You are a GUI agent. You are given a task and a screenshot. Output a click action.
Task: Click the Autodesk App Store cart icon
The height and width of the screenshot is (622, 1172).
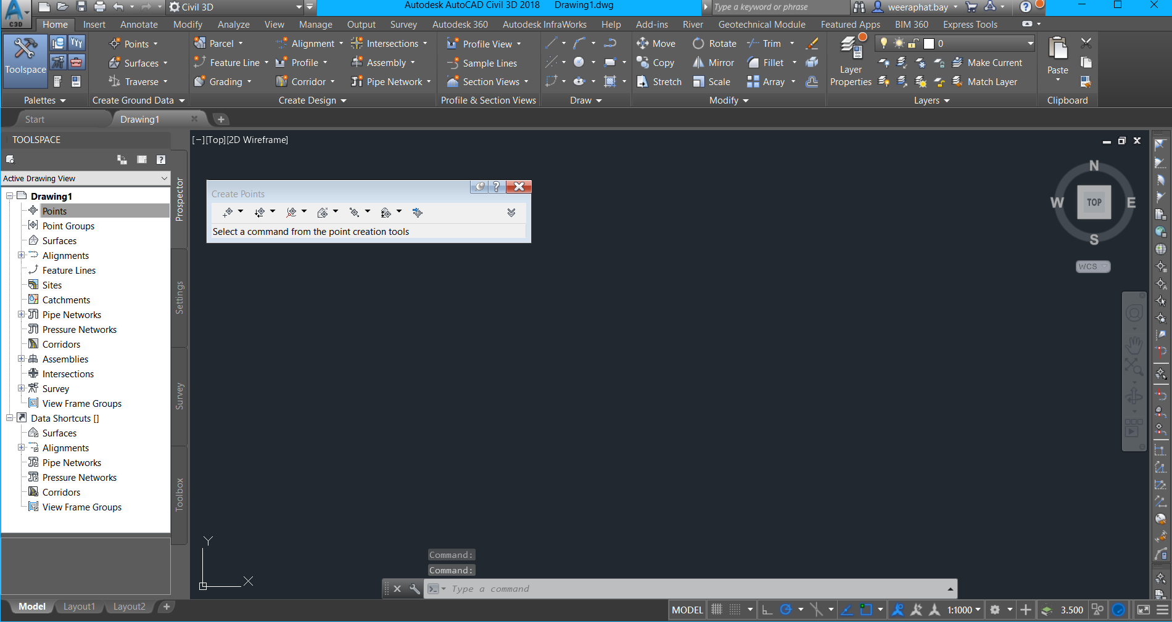(972, 7)
